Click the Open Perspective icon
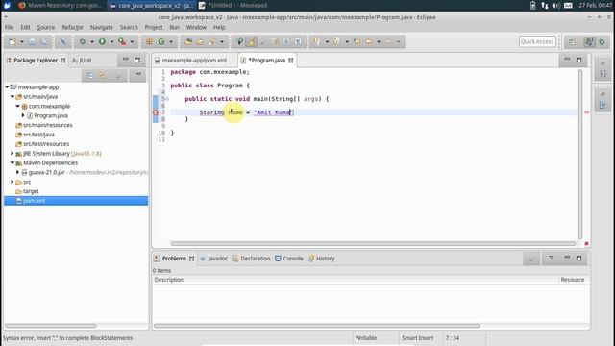Viewport: 615px width, 346px height. coord(573,42)
